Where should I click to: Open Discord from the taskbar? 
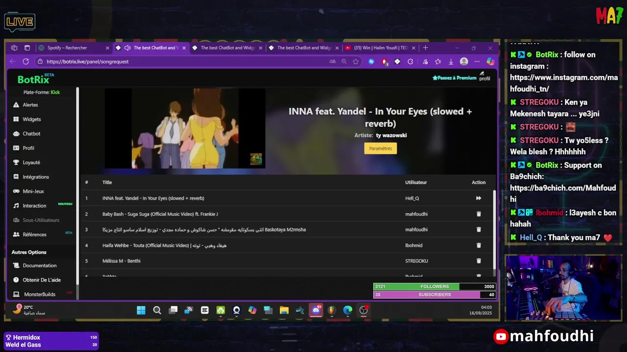point(316,310)
